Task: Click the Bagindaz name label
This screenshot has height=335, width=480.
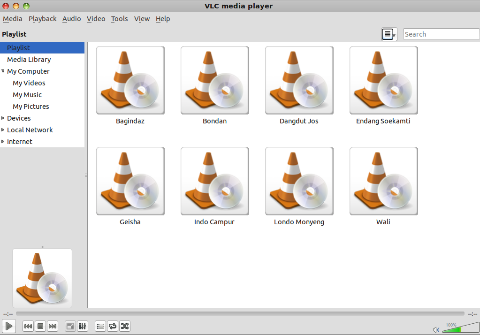Action: click(130, 121)
